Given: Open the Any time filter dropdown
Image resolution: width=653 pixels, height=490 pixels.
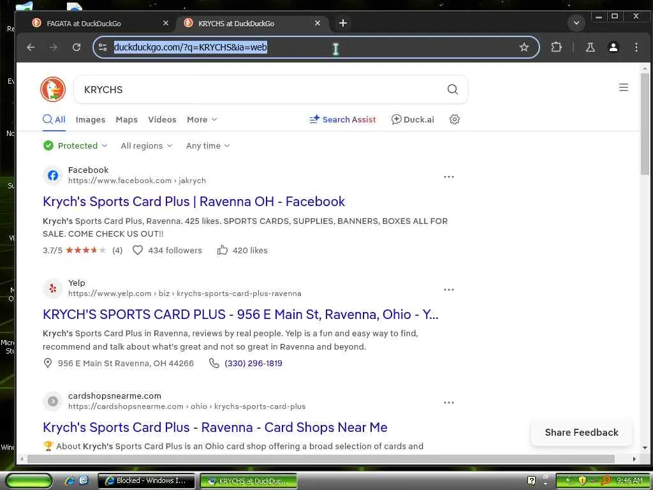Looking at the screenshot, I should coord(207,146).
